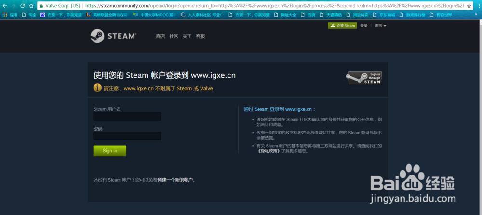Open the 京东商城 bookmark

click(383, 15)
